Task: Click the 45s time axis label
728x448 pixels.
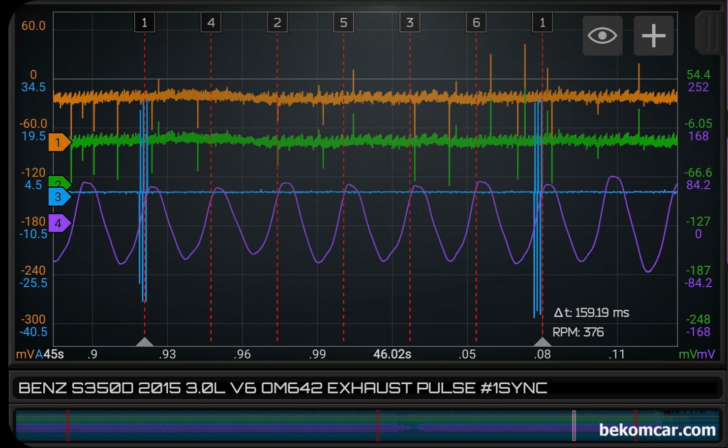Action: (x=54, y=354)
